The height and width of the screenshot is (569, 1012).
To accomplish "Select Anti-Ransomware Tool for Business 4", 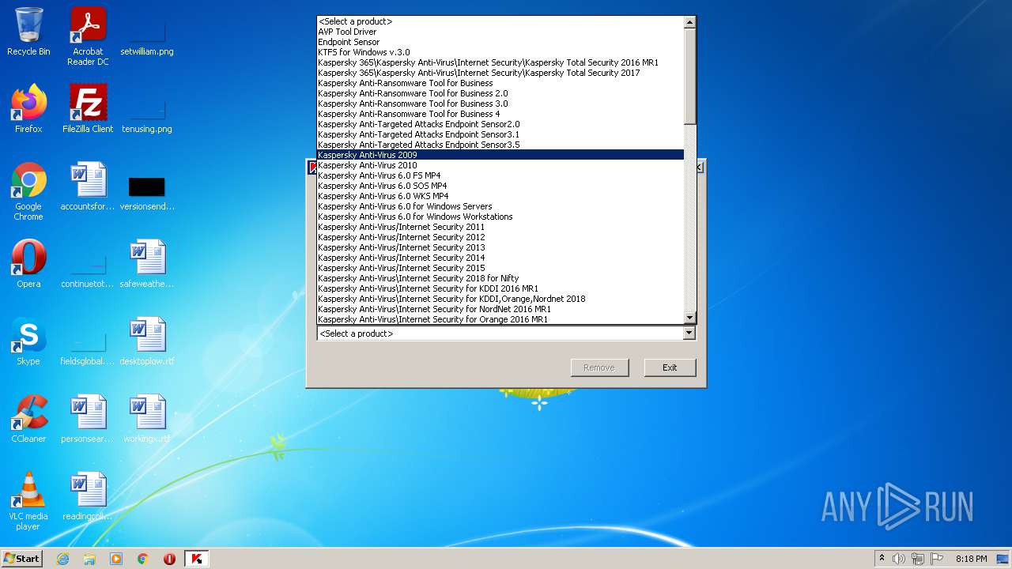I will coord(500,114).
